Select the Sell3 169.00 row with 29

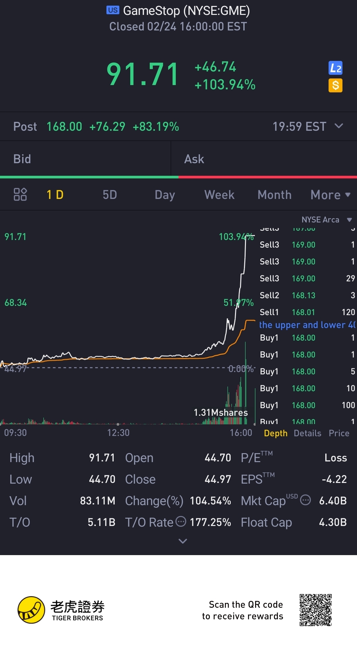coord(307,278)
